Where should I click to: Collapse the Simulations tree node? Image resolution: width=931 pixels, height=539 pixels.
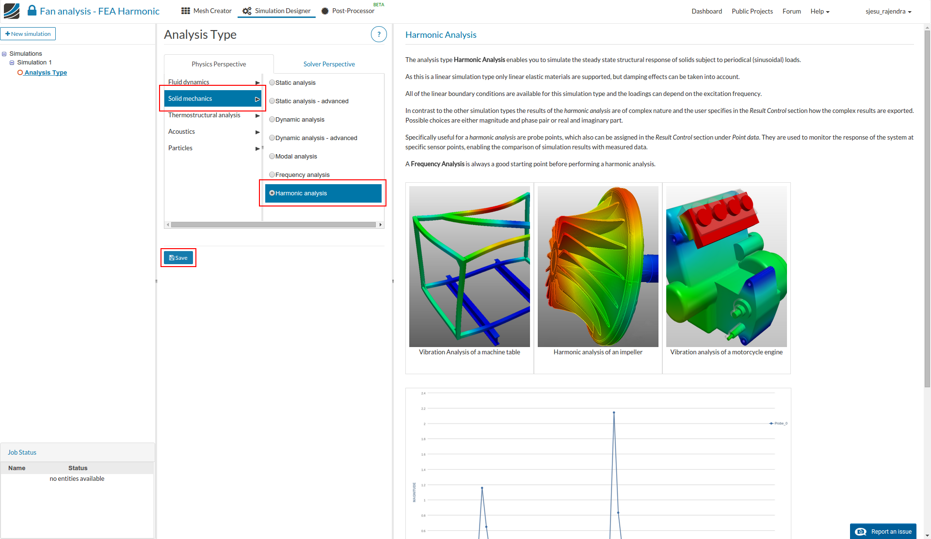pyautogui.click(x=4, y=54)
